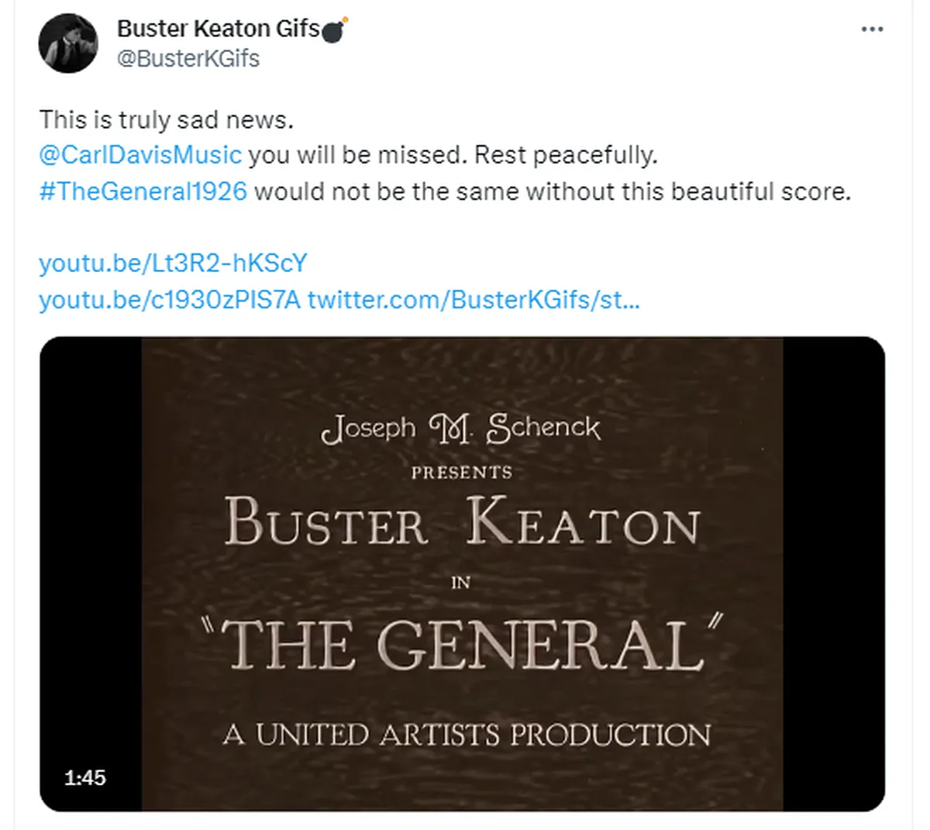This screenshot has height=830, width=930.
Task: View Buster Keaton Gifs profile avatar
Action: (68, 43)
